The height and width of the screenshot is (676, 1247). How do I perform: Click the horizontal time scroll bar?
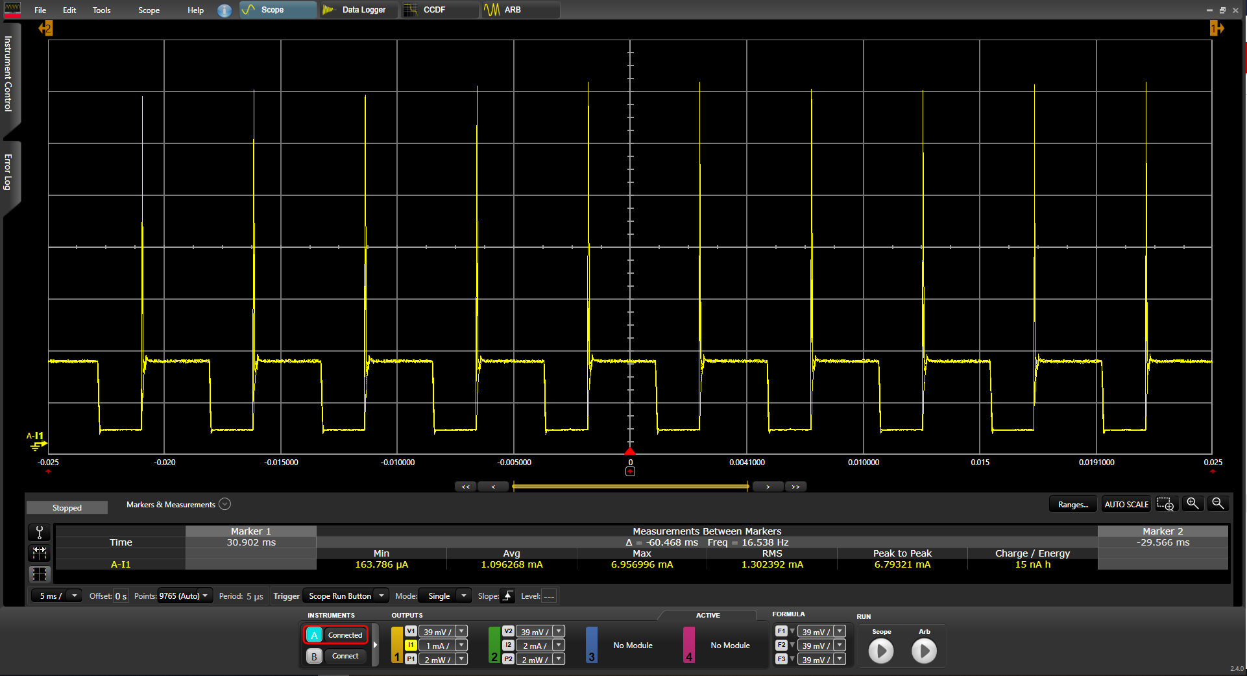[x=630, y=486]
